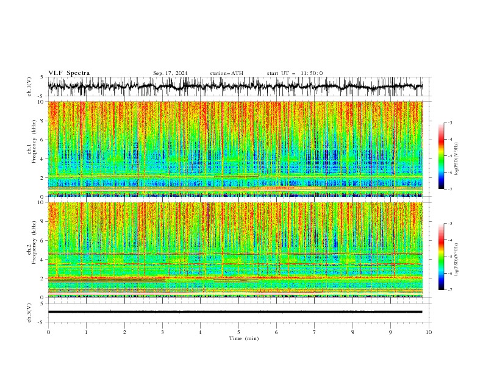
Task: Click time-axis tick label "0"
Action: (48, 332)
